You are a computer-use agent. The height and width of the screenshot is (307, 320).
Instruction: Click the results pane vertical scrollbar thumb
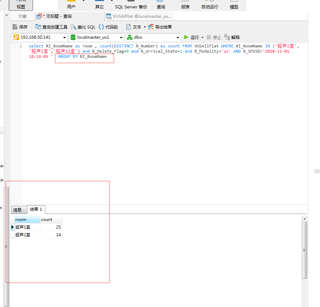[x=304, y=251]
